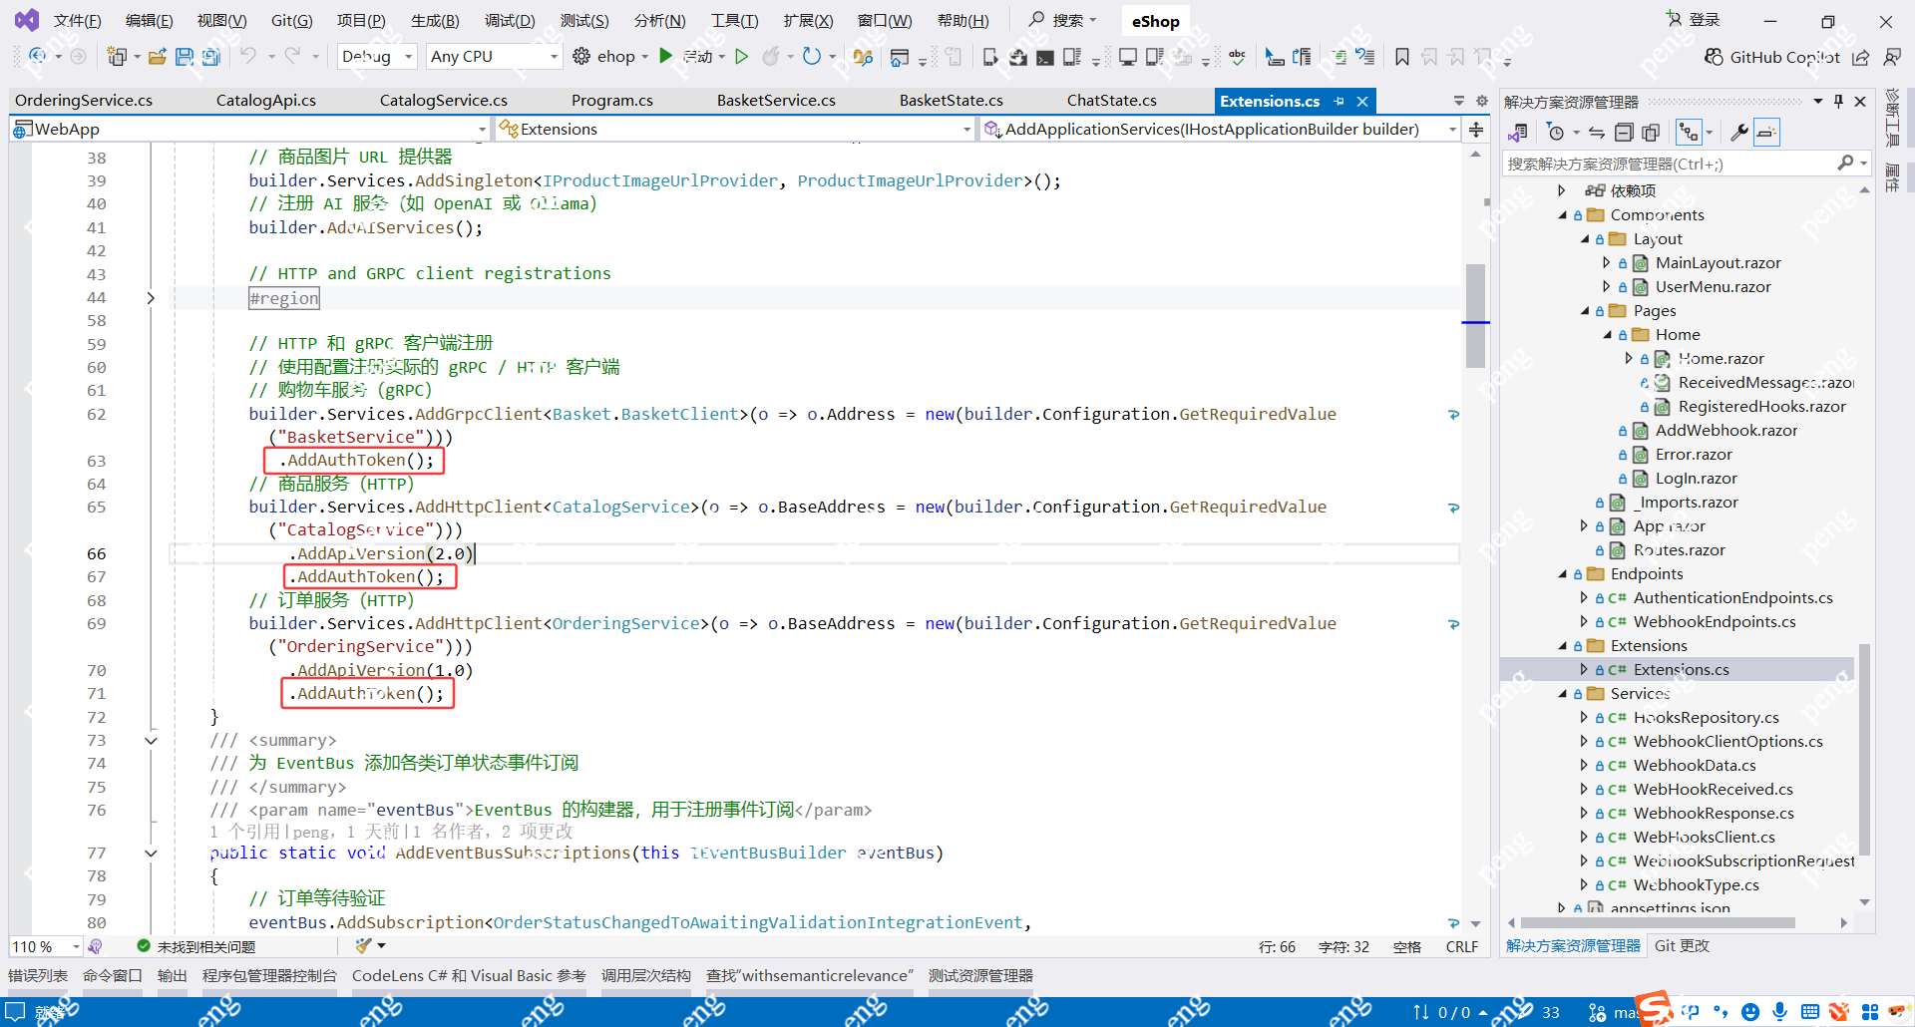
Task: Start debugging with the green play button
Action: (666, 57)
